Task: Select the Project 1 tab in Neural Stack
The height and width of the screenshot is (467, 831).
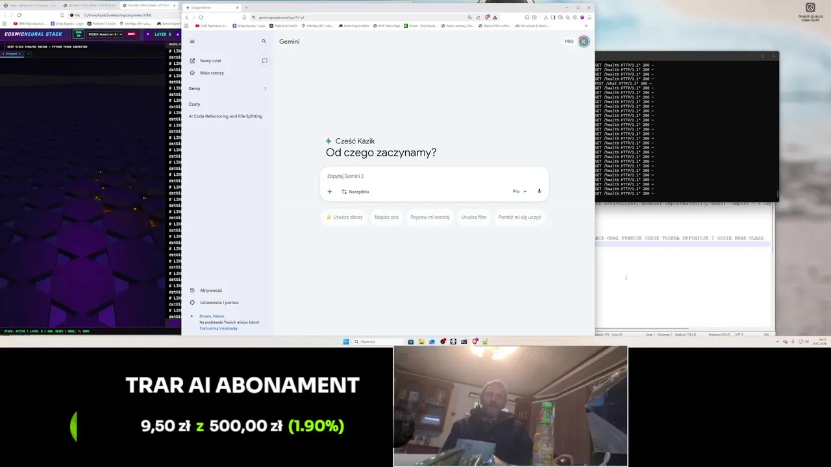Action: pos(12,54)
